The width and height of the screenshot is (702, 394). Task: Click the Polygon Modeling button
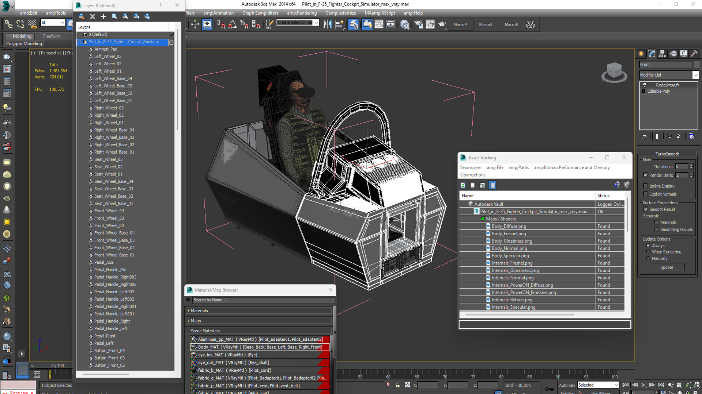tap(24, 43)
